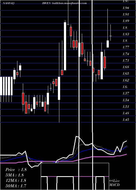136x190 pixels.
Task: Click the '5MA : 1.8' legend entry
Action: [x=15, y=175]
